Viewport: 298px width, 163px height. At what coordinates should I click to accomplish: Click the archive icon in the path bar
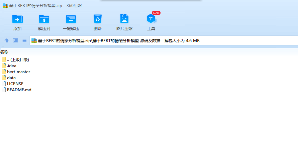(x=34, y=40)
